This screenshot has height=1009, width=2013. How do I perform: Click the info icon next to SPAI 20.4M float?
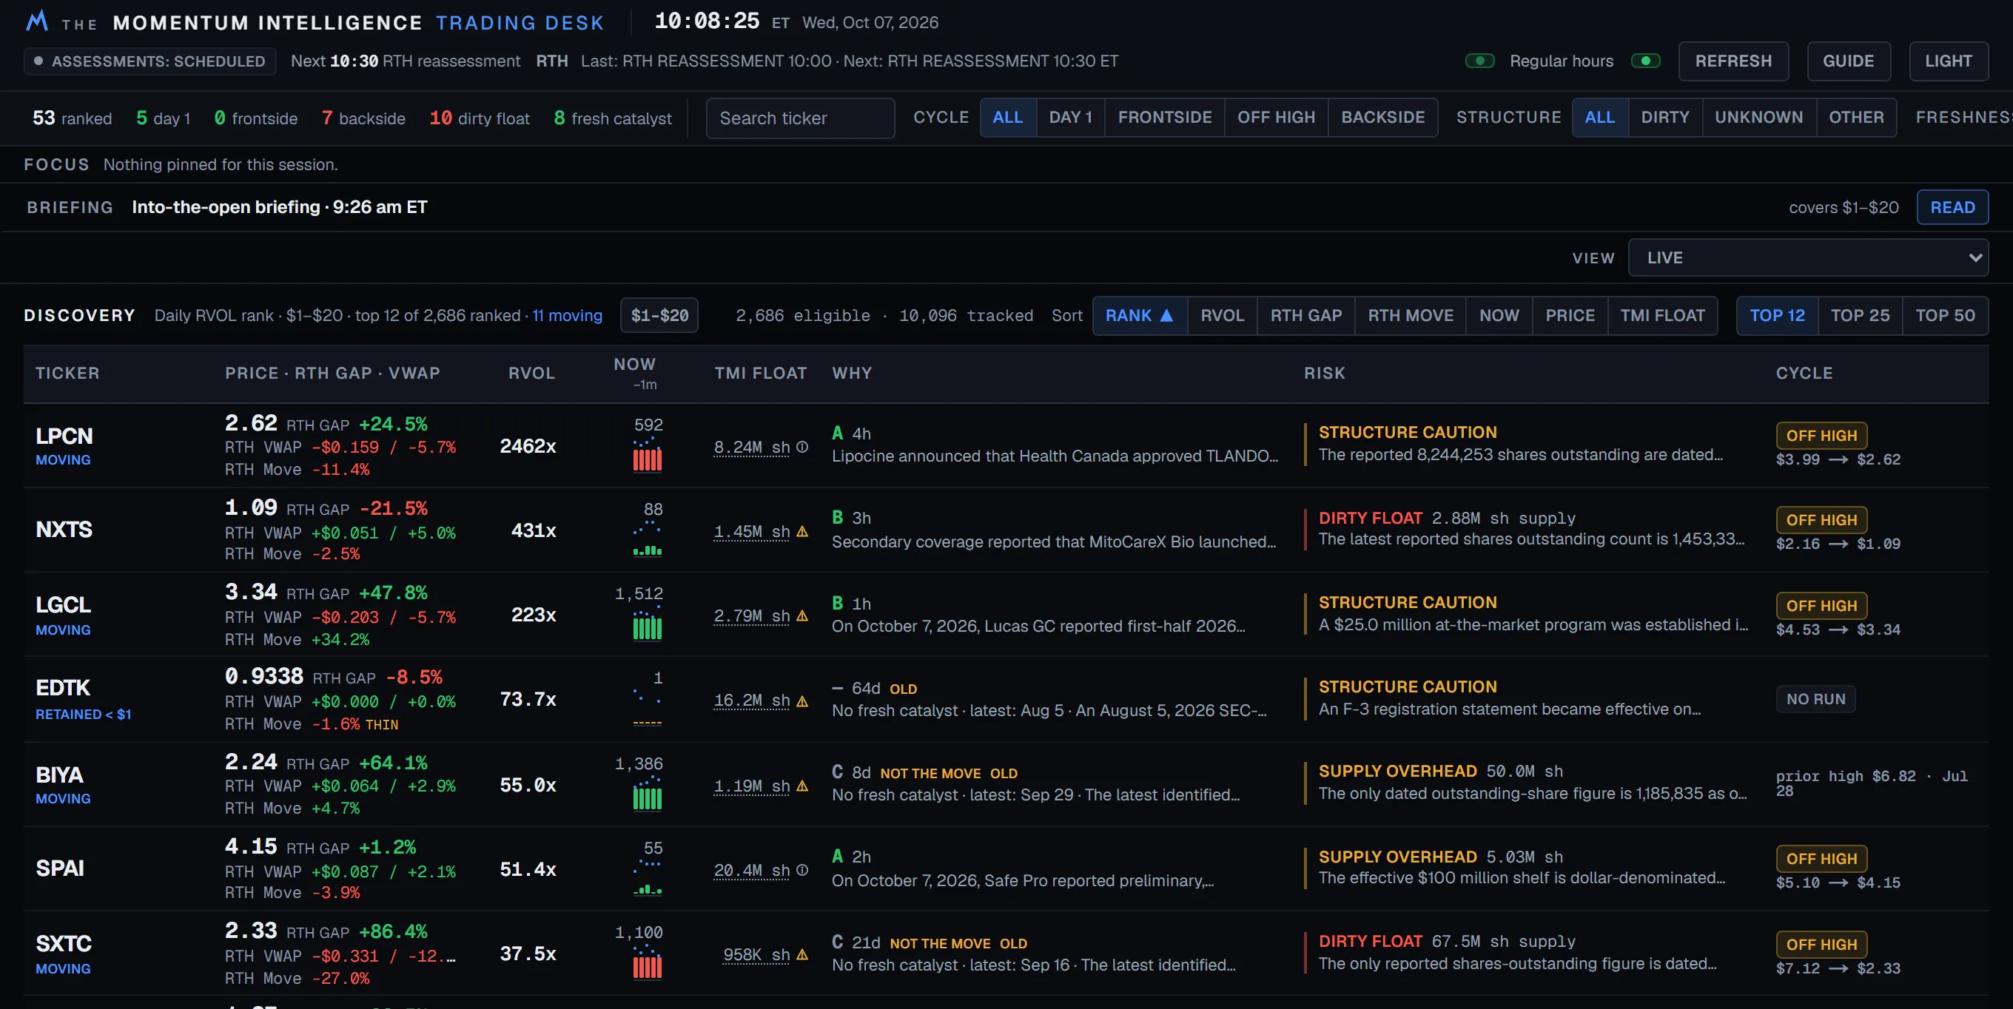(801, 870)
